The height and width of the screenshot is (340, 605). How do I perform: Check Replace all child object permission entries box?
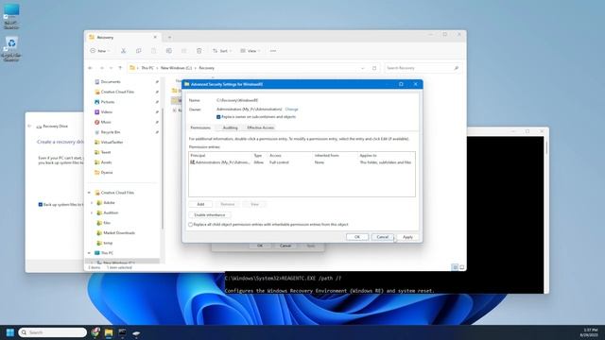tap(191, 225)
